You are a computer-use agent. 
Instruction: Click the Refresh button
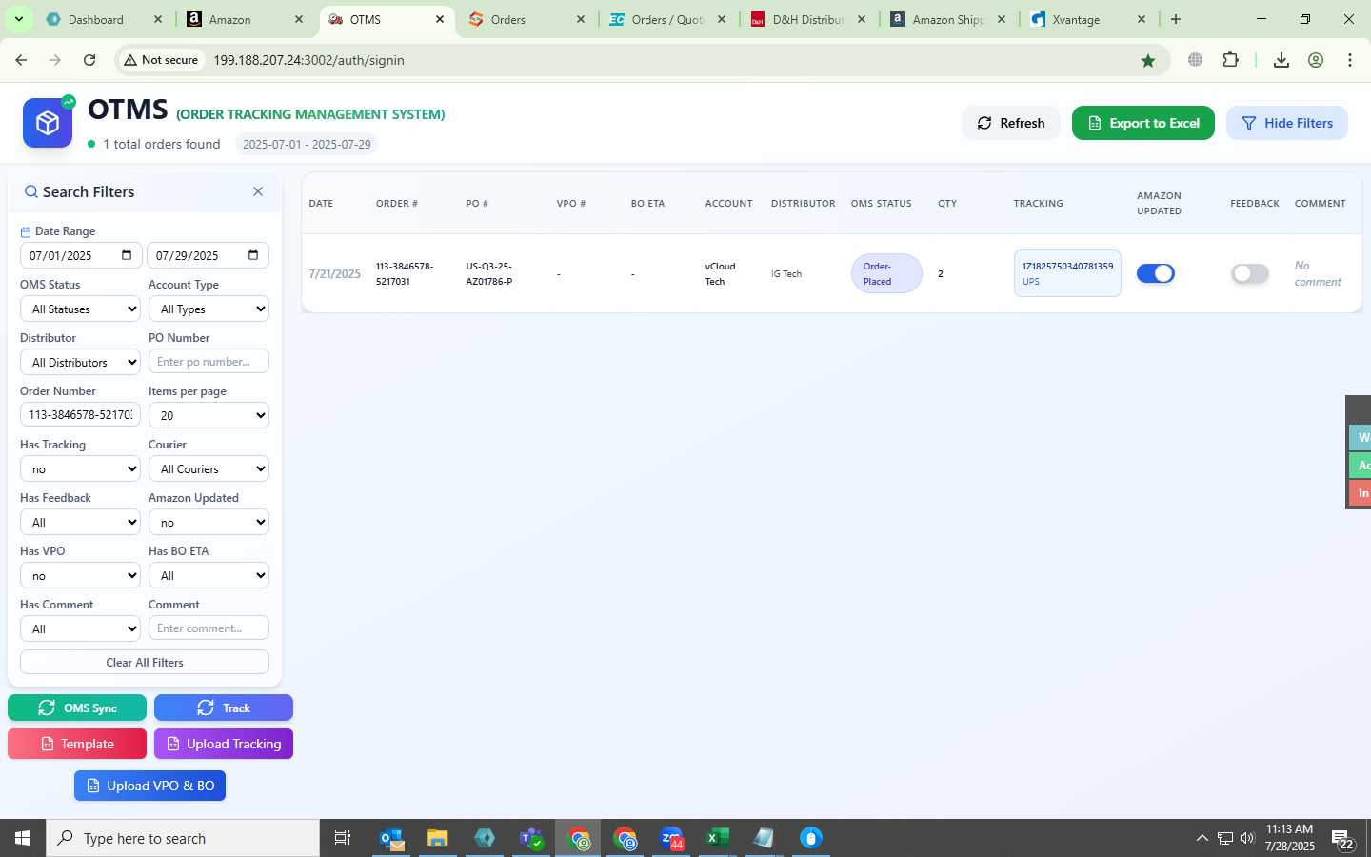1011,123
